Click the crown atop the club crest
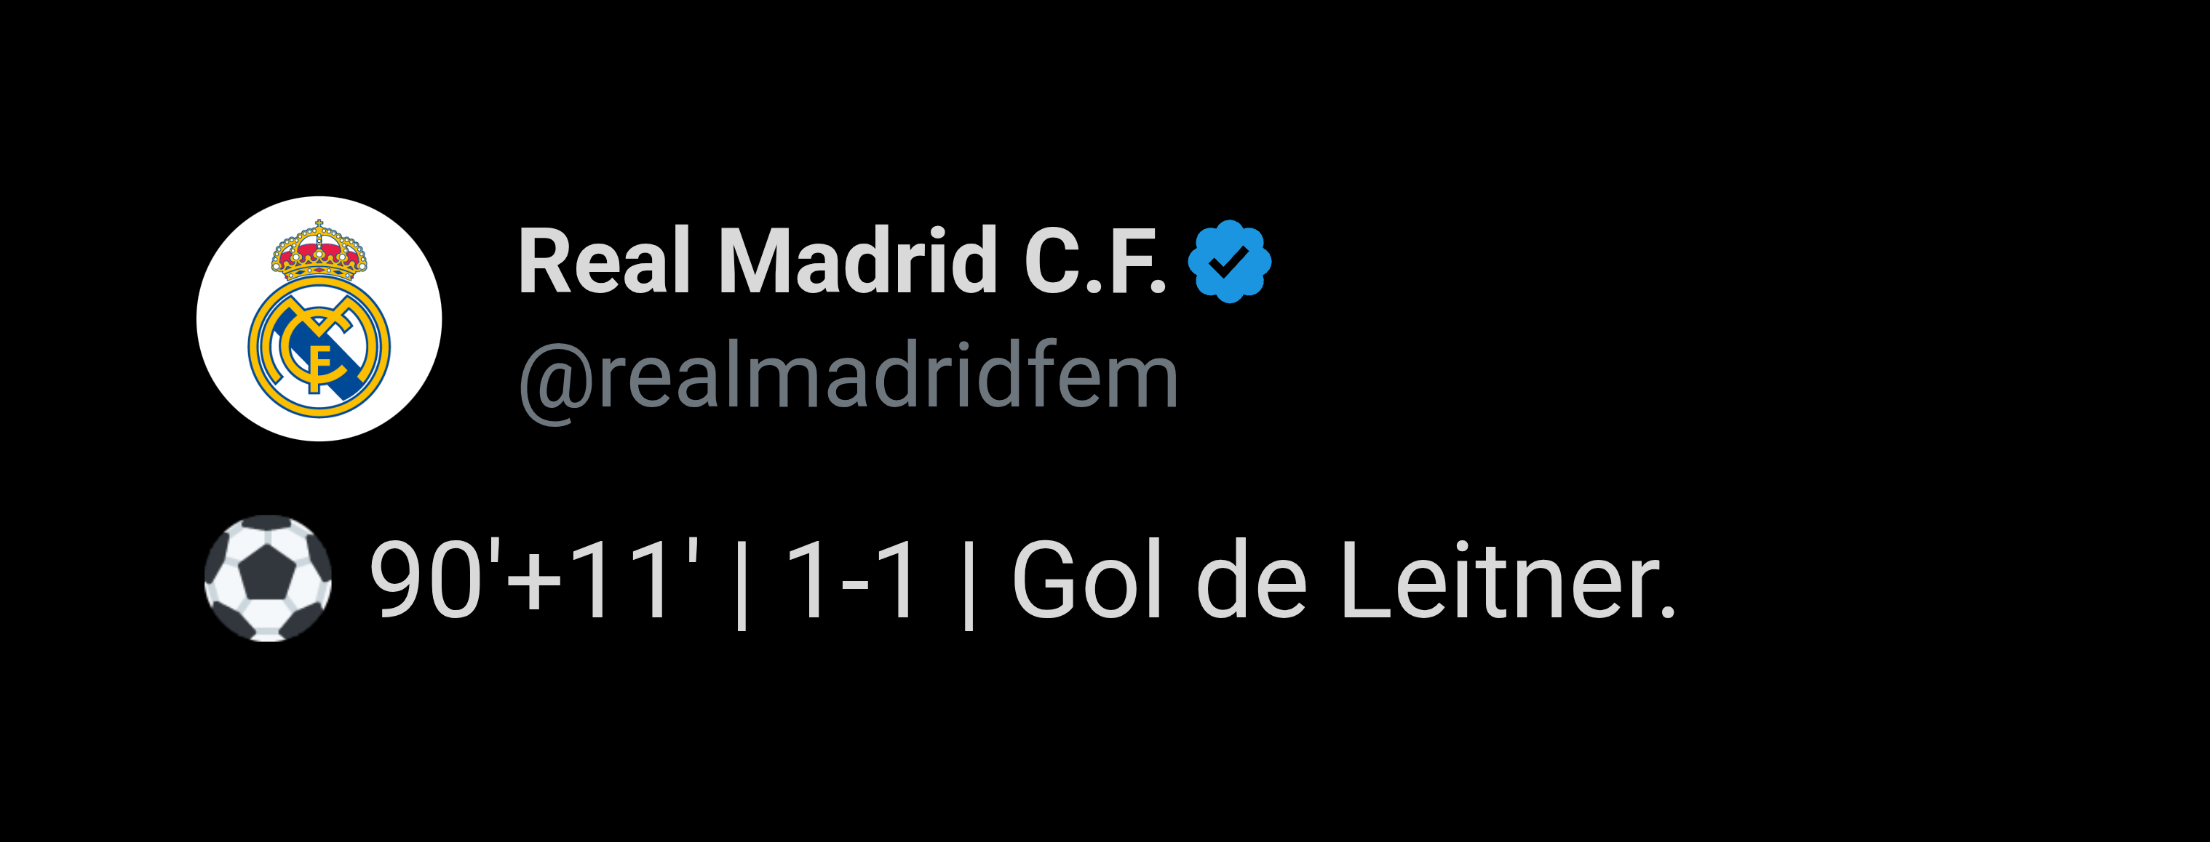This screenshot has height=842, width=2210. [319, 250]
